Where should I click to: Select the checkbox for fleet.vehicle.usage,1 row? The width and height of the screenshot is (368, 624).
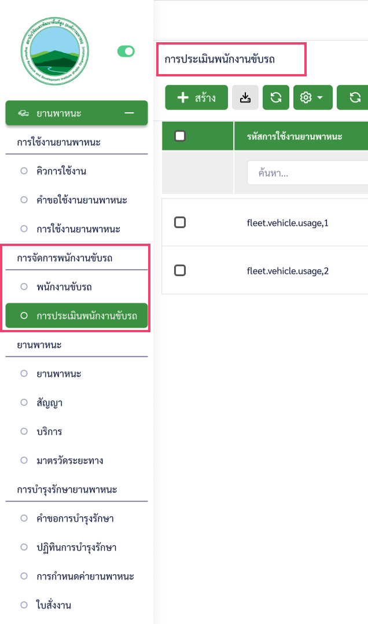point(180,222)
